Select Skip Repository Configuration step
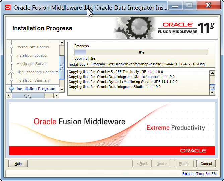224x181 pixels. (38, 72)
